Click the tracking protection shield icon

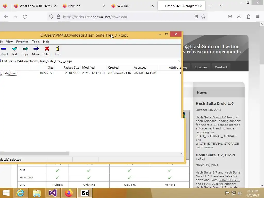point(51,17)
